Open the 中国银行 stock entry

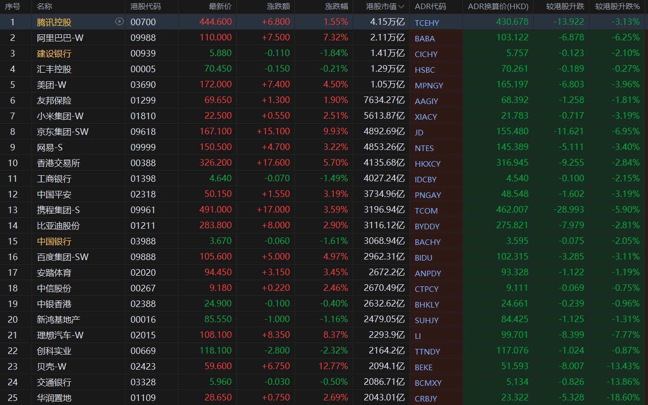pyautogui.click(x=54, y=241)
